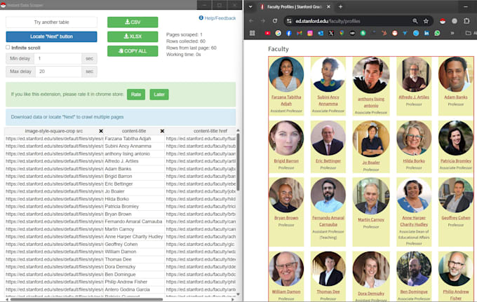Open Jo Boaler profile link

tap(371, 163)
